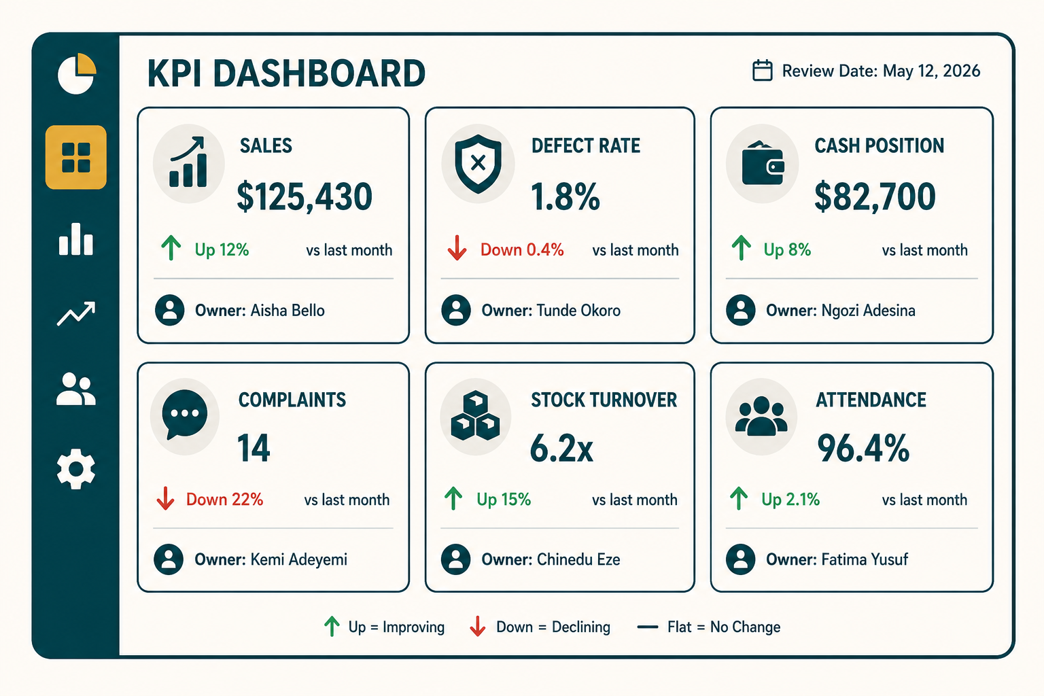This screenshot has width=1044, height=696.
Task: Click the Defect Rate shield icon
Action: pyautogui.click(x=478, y=163)
